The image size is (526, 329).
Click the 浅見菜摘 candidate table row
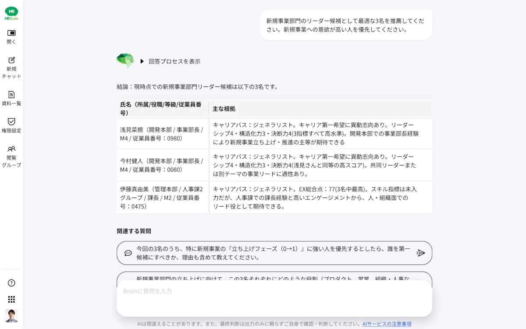point(274,134)
